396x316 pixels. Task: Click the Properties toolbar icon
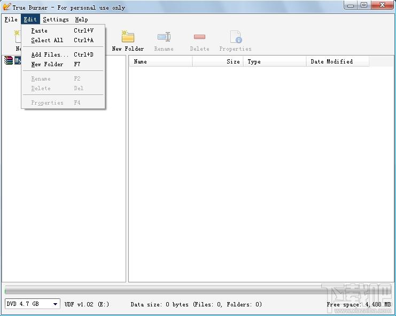tap(236, 37)
